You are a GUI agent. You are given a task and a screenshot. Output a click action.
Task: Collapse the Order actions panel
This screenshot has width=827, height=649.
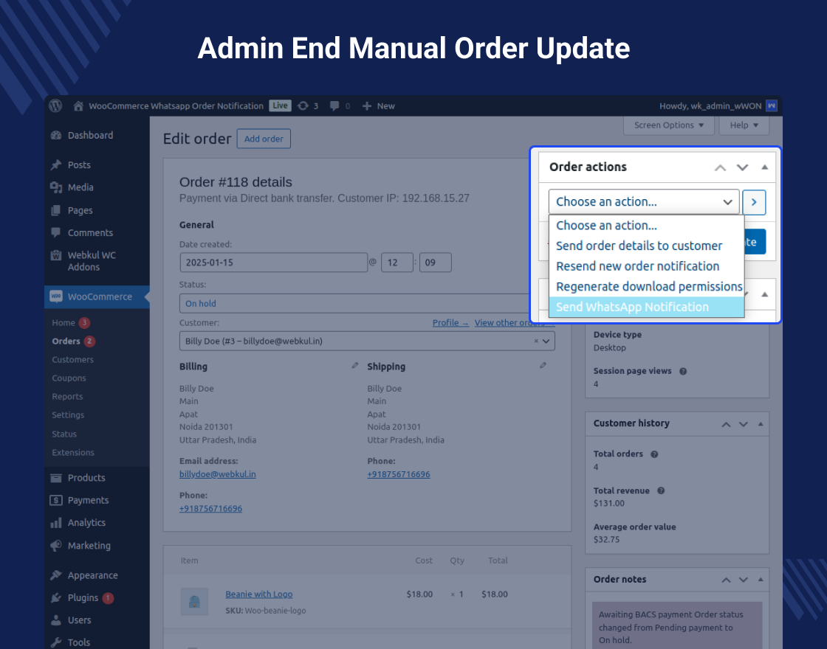click(764, 167)
